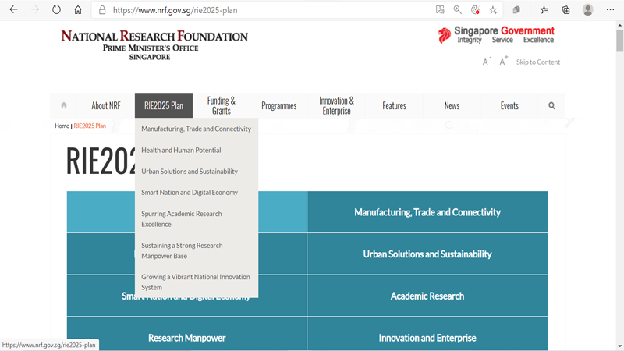The image size is (624, 351).
Task: Open the News menu
Action: [452, 105]
